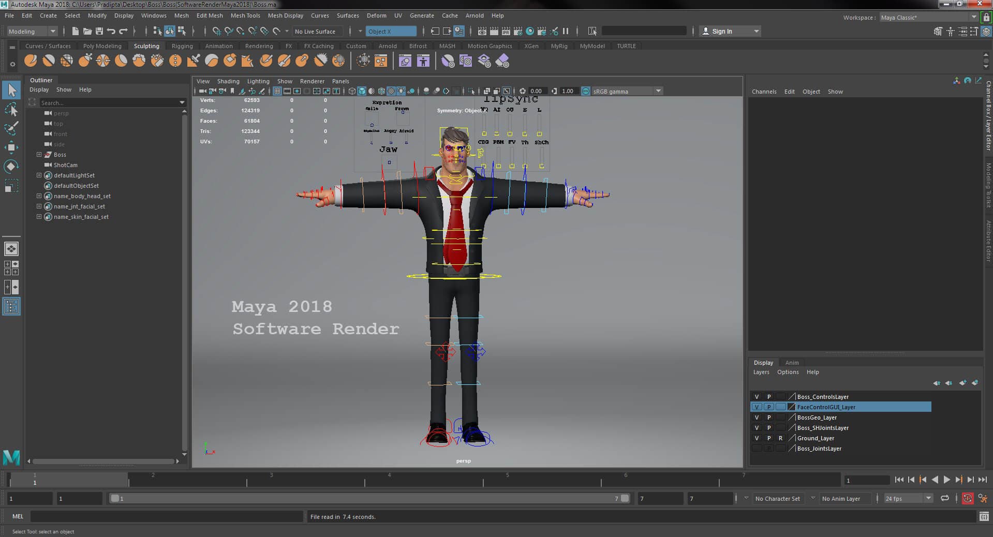Toggle the Auto Keyframe red icon
This screenshot has height=537, width=993.
967,498
